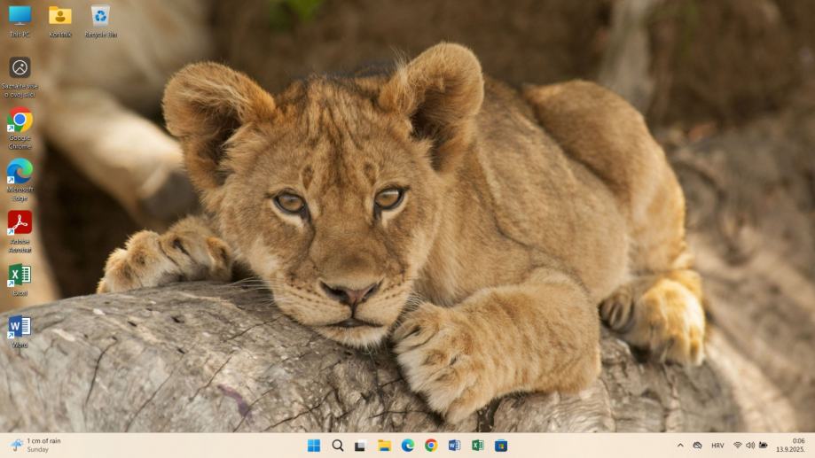This screenshot has width=815, height=458.
Task: Select the Adobe Acrobat desktop shortcut
Action: [x=20, y=231]
